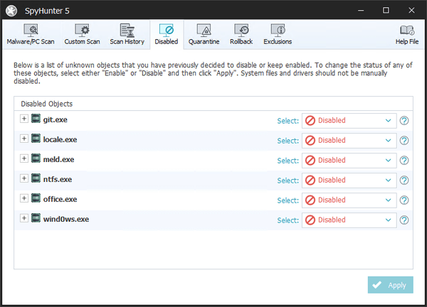Click the help icon for wind0ws.exe

pyautogui.click(x=404, y=220)
